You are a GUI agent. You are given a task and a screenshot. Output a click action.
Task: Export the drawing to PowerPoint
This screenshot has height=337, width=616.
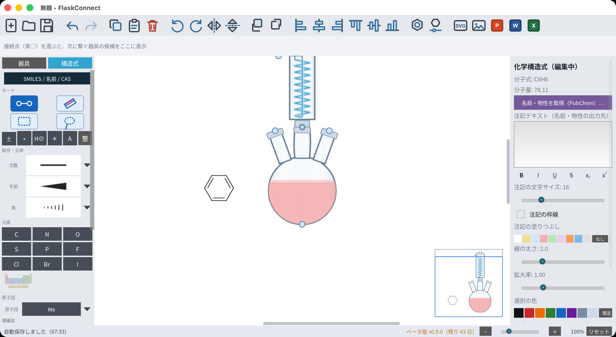tap(497, 26)
